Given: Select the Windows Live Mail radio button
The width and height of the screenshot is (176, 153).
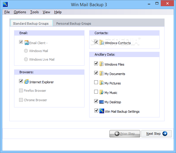Looking at the screenshot, I should [x=26, y=59].
